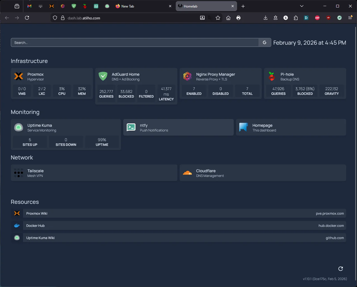This screenshot has width=357, height=287.
Task: Open the uBlock Origin extension icon
Action: (328, 18)
